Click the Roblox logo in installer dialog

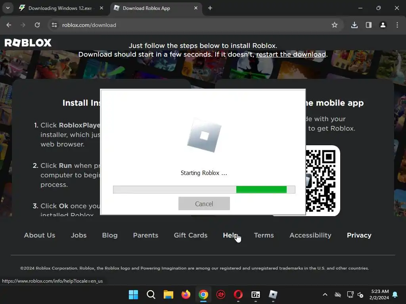(204, 135)
